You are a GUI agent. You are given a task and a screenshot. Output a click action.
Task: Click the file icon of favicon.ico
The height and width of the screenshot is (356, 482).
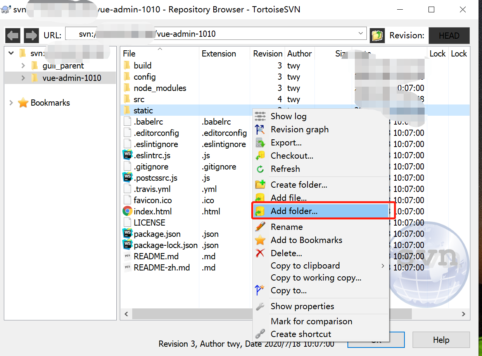click(x=128, y=200)
